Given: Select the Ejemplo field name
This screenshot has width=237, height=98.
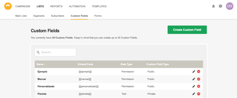Looking at the screenshot, I should click(x=42, y=72).
